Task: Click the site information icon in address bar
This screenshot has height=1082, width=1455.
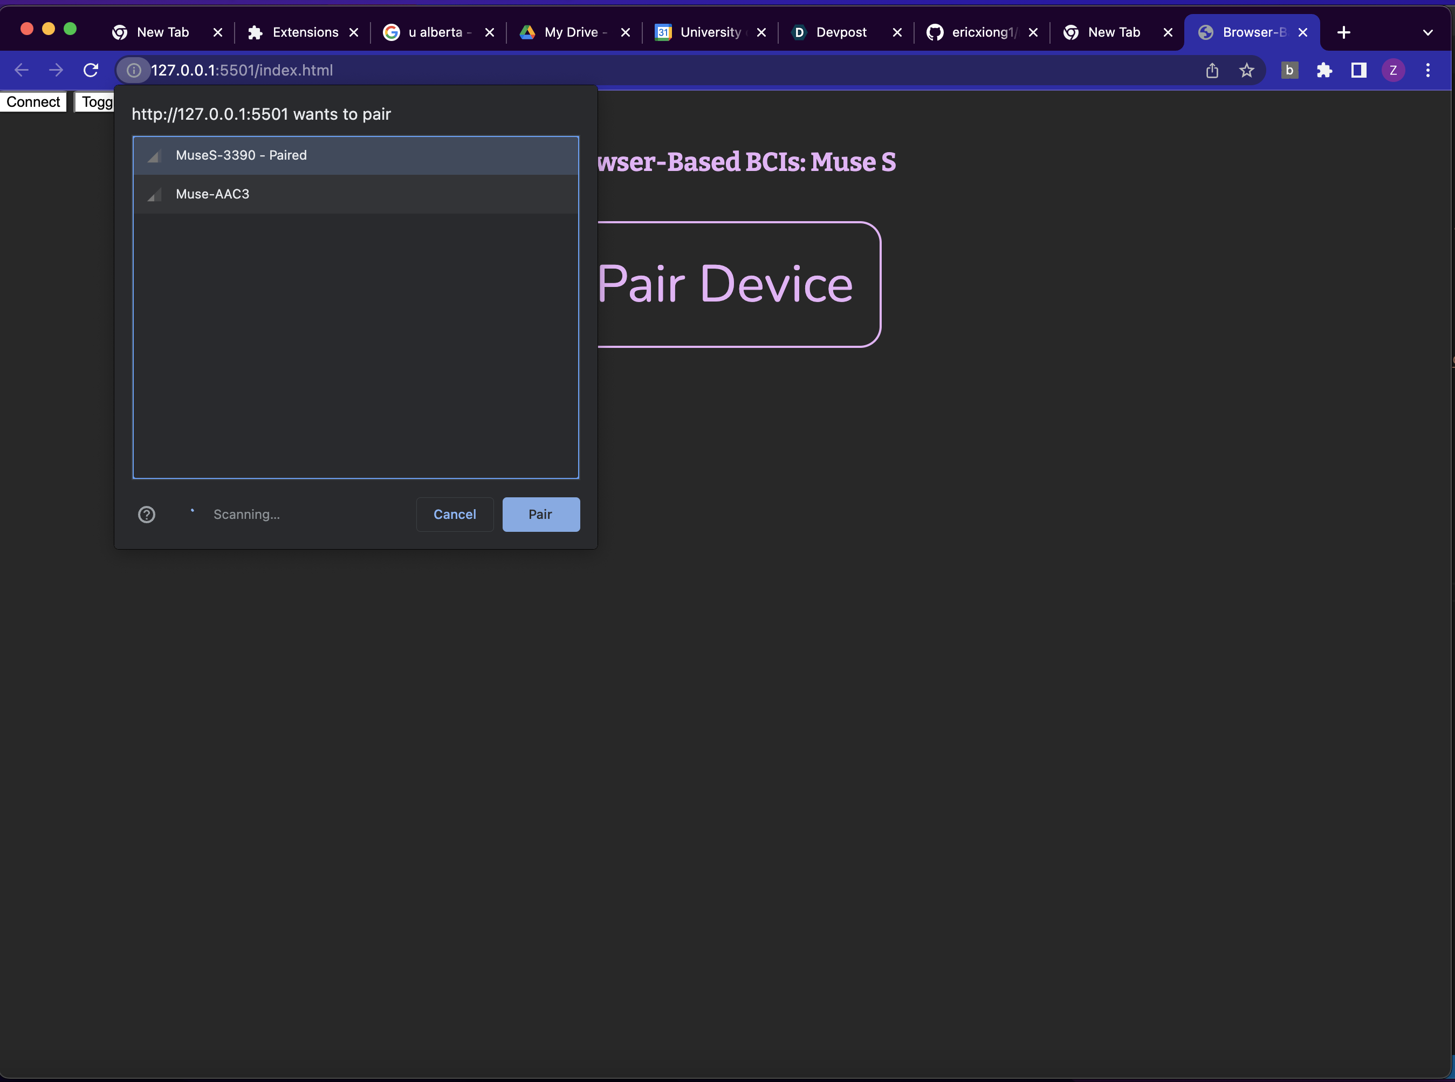Action: click(134, 70)
